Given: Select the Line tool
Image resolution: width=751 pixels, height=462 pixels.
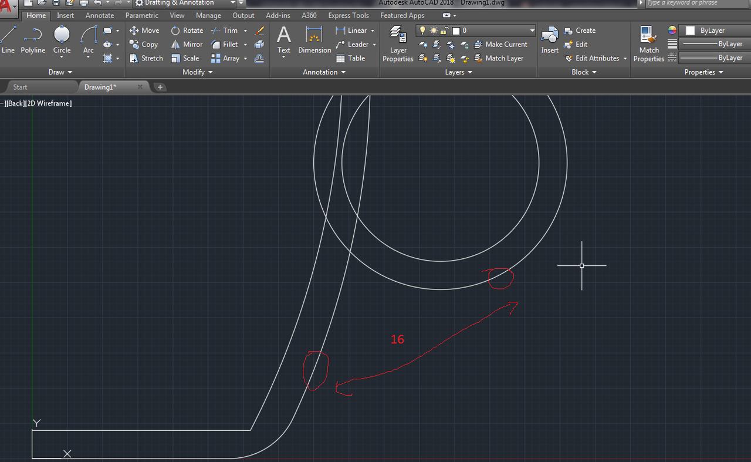Looking at the screenshot, I should point(8,42).
